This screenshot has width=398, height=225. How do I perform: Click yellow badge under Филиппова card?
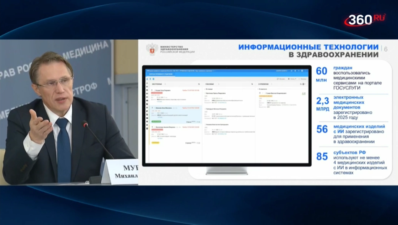[x=155, y=143]
